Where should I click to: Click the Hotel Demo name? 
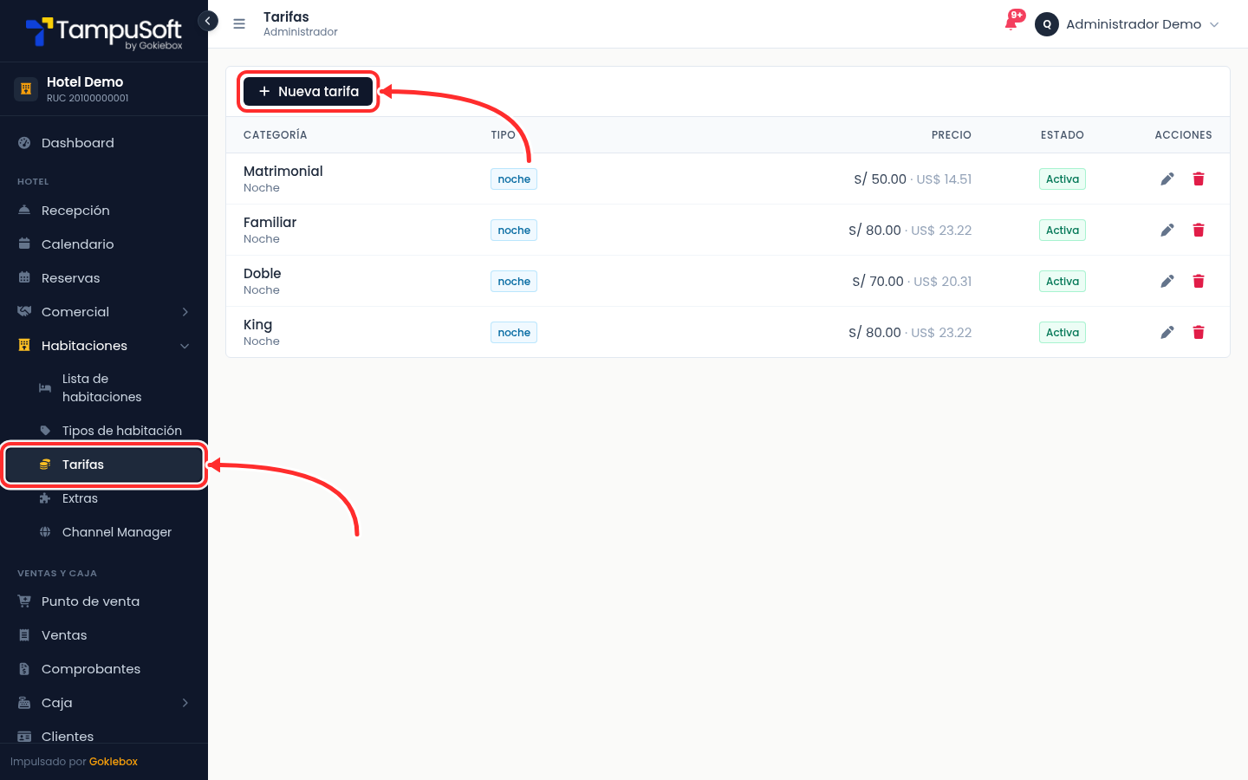coord(85,82)
